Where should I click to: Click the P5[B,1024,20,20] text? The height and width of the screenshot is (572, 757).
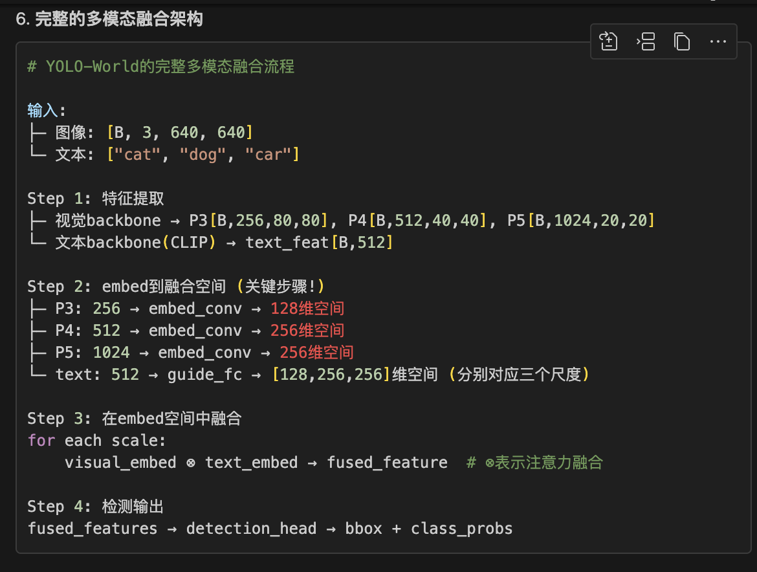pos(581,221)
